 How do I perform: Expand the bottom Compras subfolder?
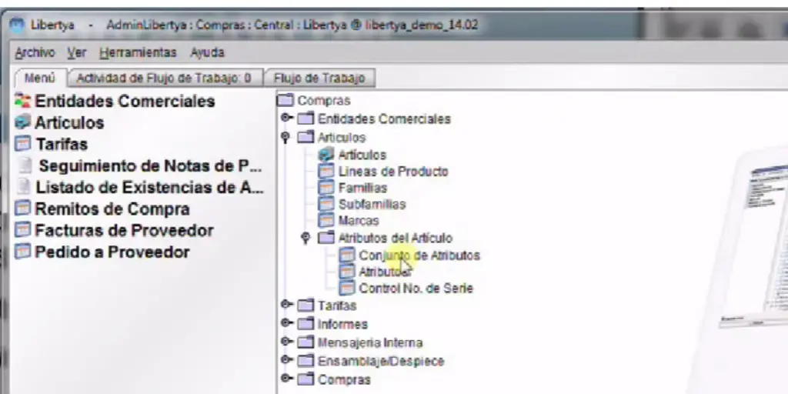[286, 379]
